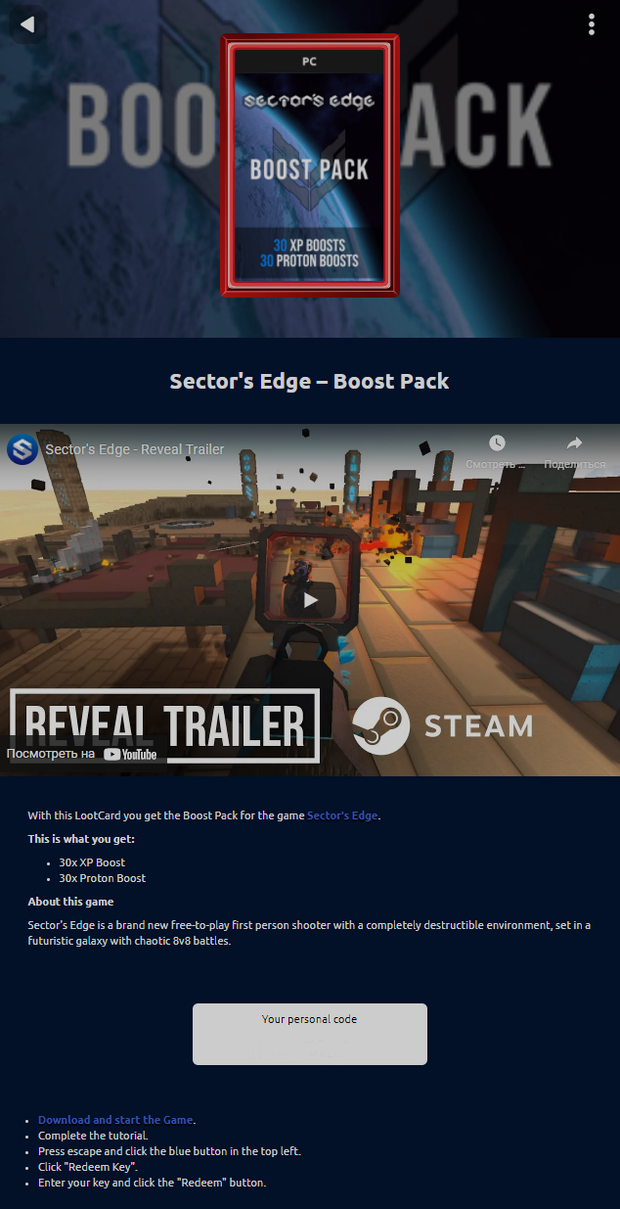Click 'Download and start the Game' link
Viewport: 620px width, 1209px height.
point(115,1120)
